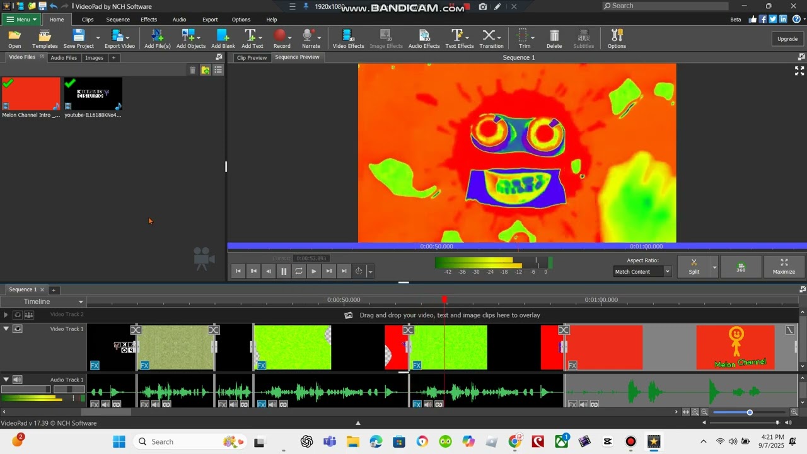
Task: Add a new sequence tab with plus
Action: pos(54,290)
